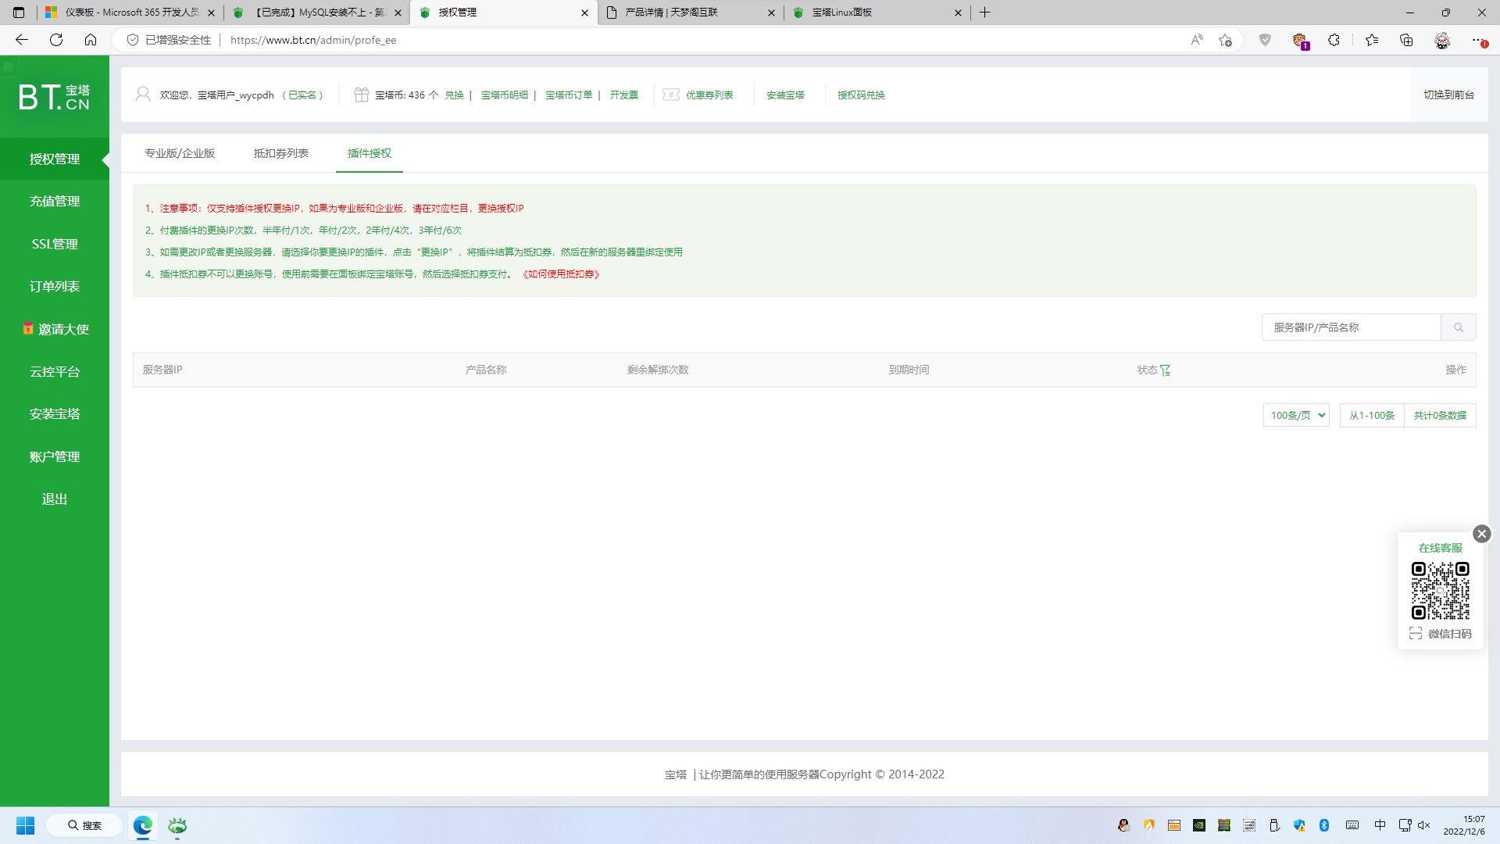Click the coupon ticket icon

(671, 95)
